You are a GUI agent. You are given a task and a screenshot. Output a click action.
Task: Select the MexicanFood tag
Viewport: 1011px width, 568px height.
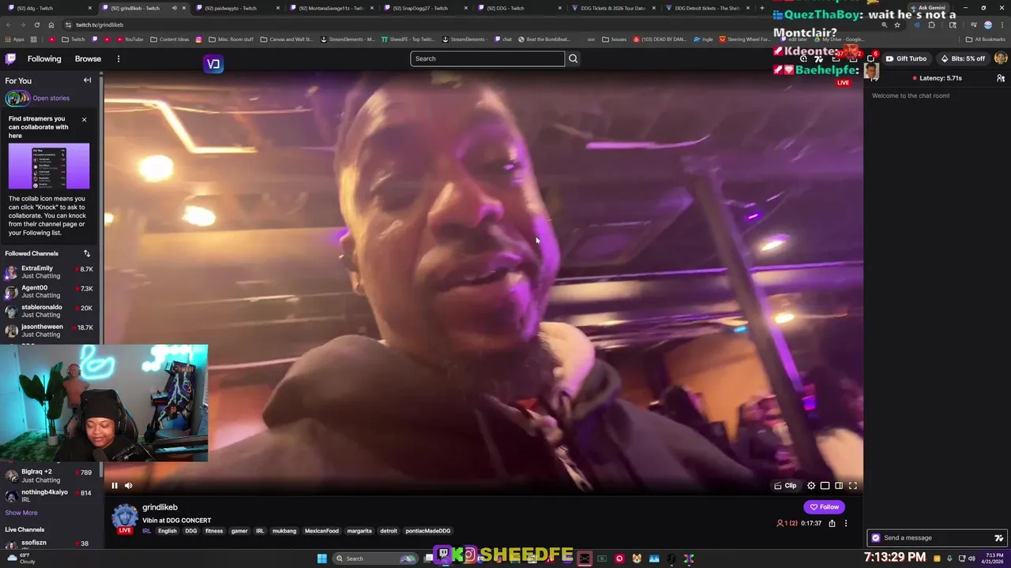click(x=321, y=531)
